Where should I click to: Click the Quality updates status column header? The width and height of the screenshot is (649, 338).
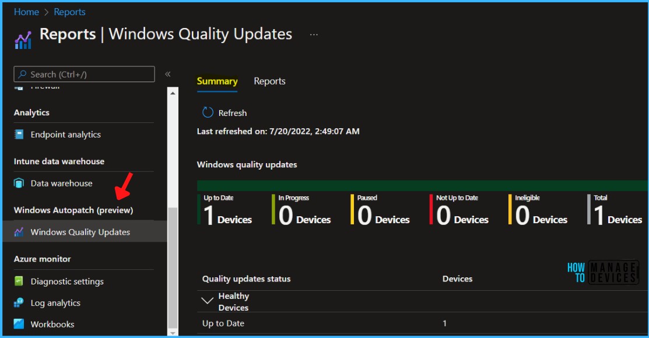click(246, 279)
